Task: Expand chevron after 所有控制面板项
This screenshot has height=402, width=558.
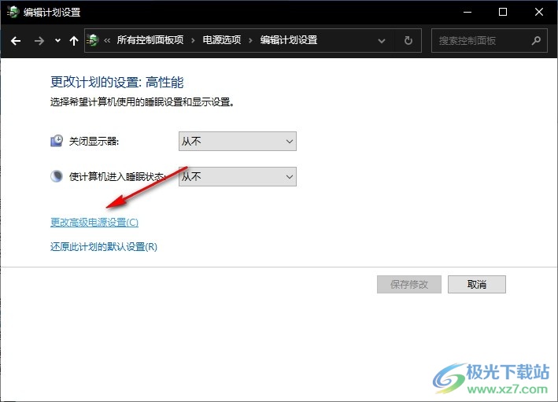Action: pos(193,41)
